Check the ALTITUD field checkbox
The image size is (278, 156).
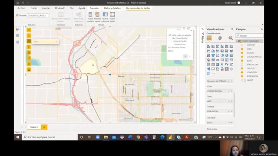(242, 45)
